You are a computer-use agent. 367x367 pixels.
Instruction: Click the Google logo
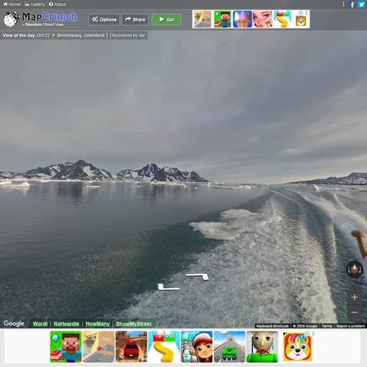tap(14, 323)
